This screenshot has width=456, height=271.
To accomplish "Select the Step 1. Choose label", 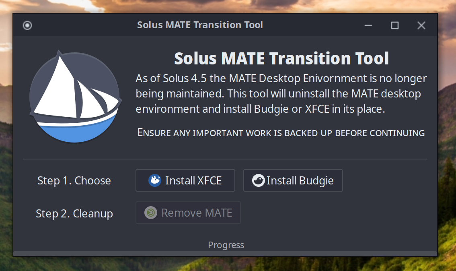I will coord(74,180).
